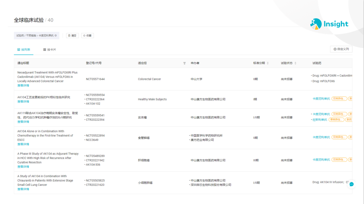Open the 卡度尼利单抗 drug link in the 食管鳞癌 row
The height and width of the screenshot is (204, 364).
(x=321, y=137)
